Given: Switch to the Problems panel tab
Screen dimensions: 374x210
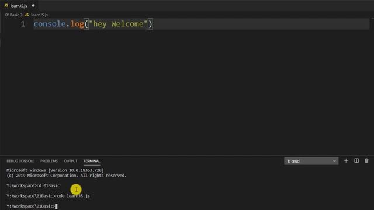Looking at the screenshot, I should point(49,161).
